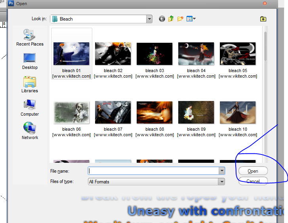
Task: Open Libraries in the places bar
Action: point(30,84)
